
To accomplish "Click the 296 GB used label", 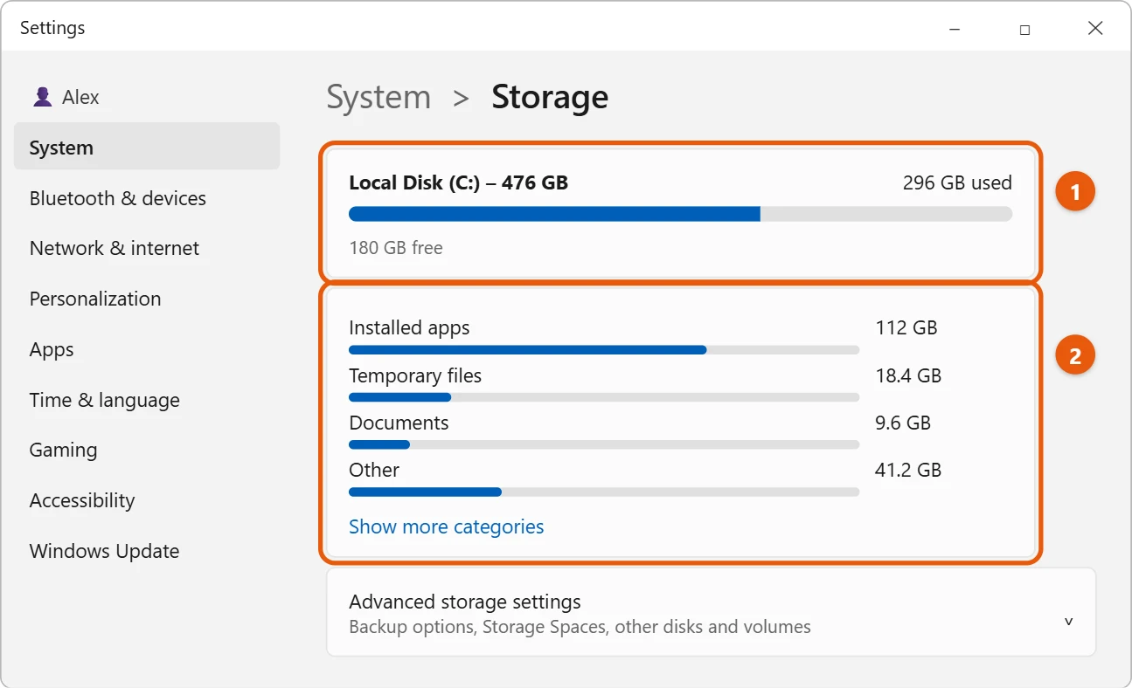I will (x=957, y=182).
